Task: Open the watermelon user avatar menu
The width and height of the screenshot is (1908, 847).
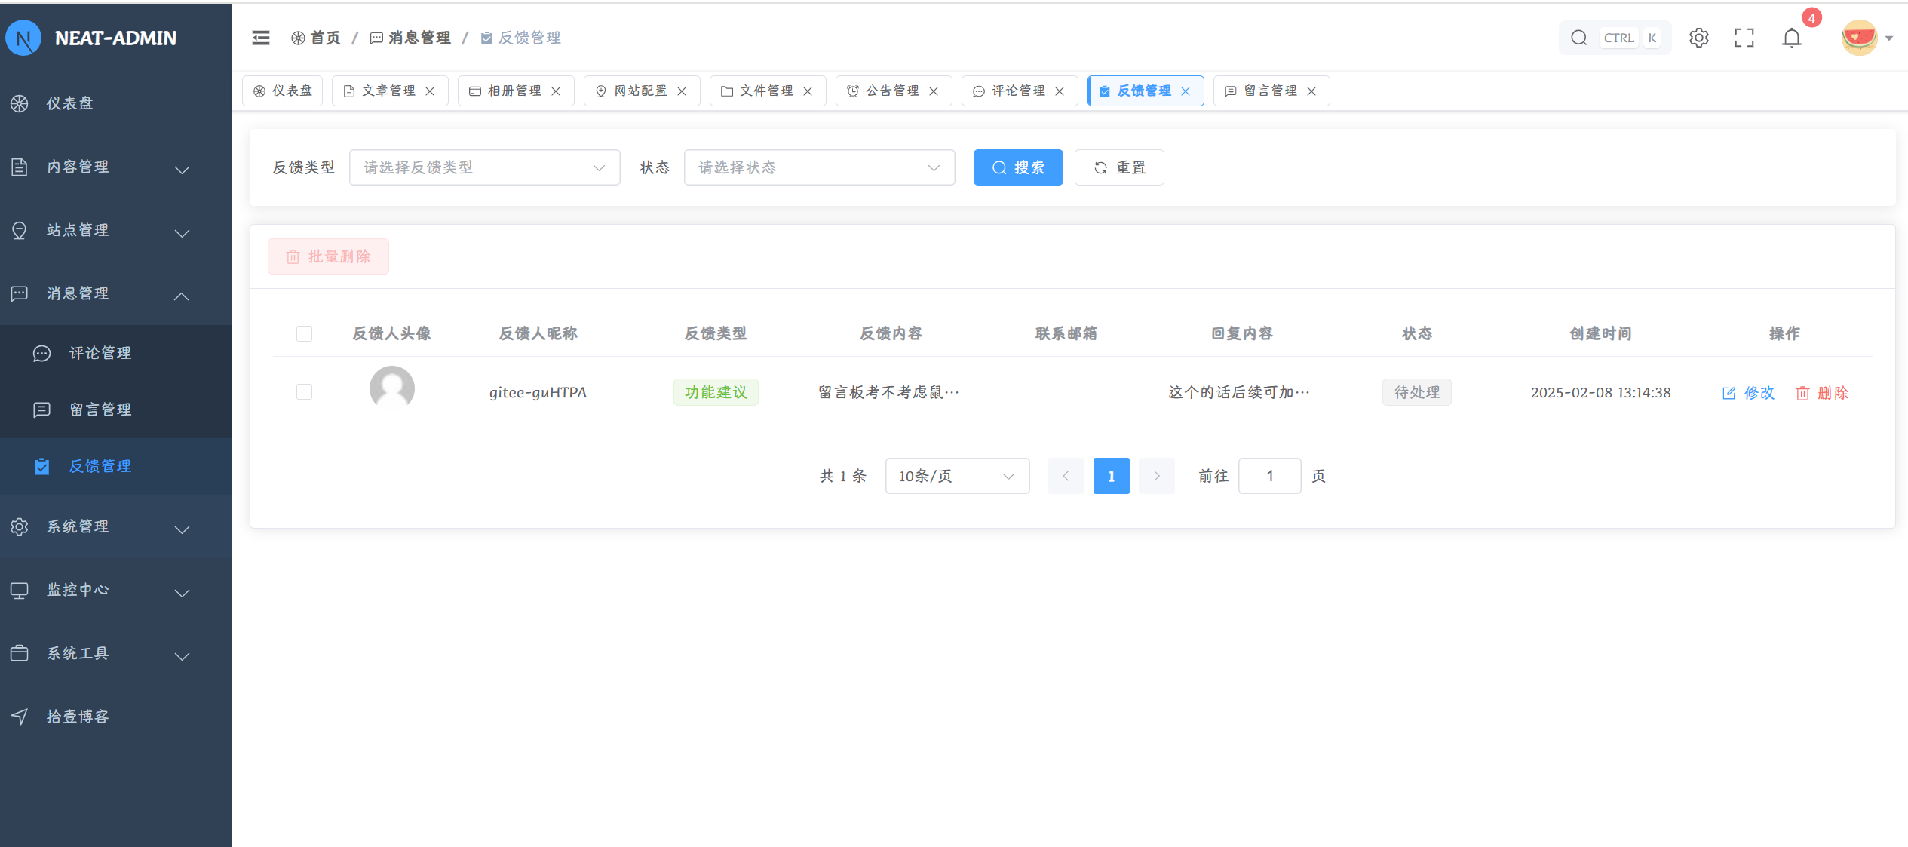Action: tap(1859, 38)
